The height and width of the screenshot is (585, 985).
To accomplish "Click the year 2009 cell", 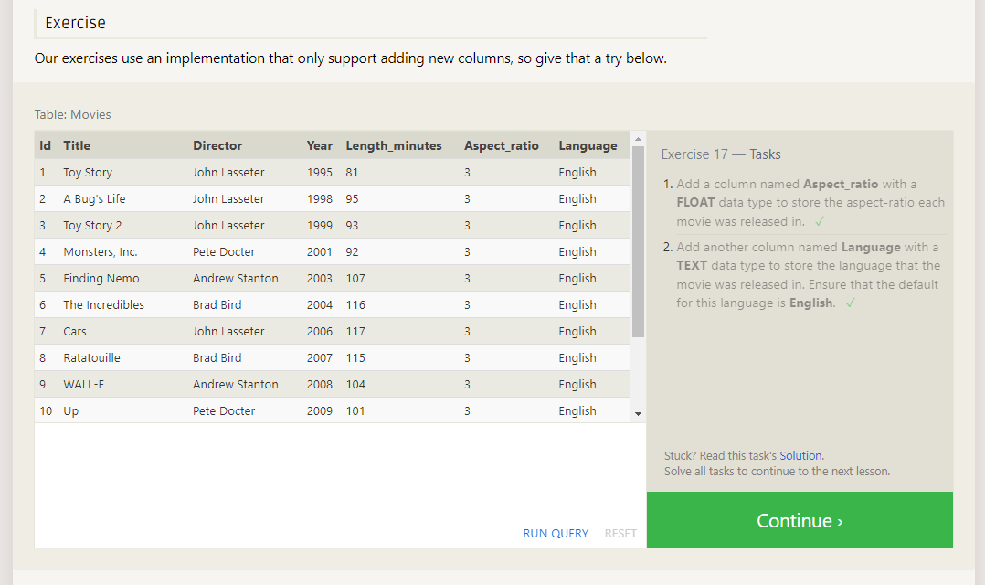I will point(320,411).
